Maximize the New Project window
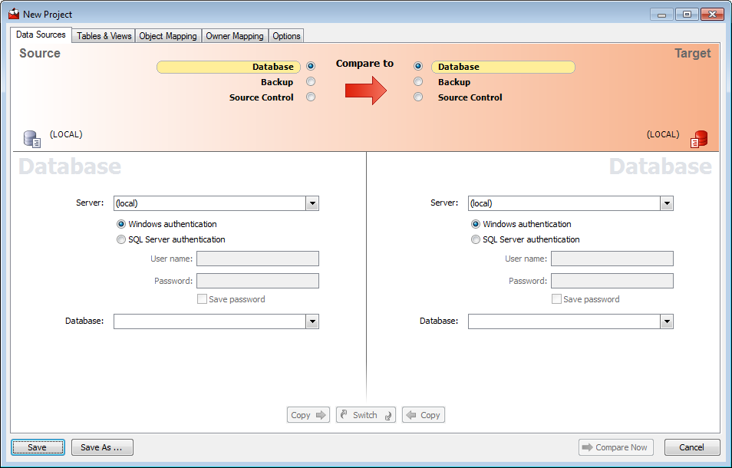 click(687, 14)
